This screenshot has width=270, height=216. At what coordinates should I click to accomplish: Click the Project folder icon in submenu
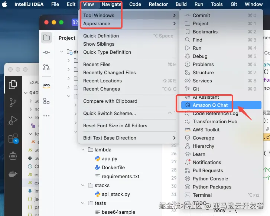pos(187,23)
